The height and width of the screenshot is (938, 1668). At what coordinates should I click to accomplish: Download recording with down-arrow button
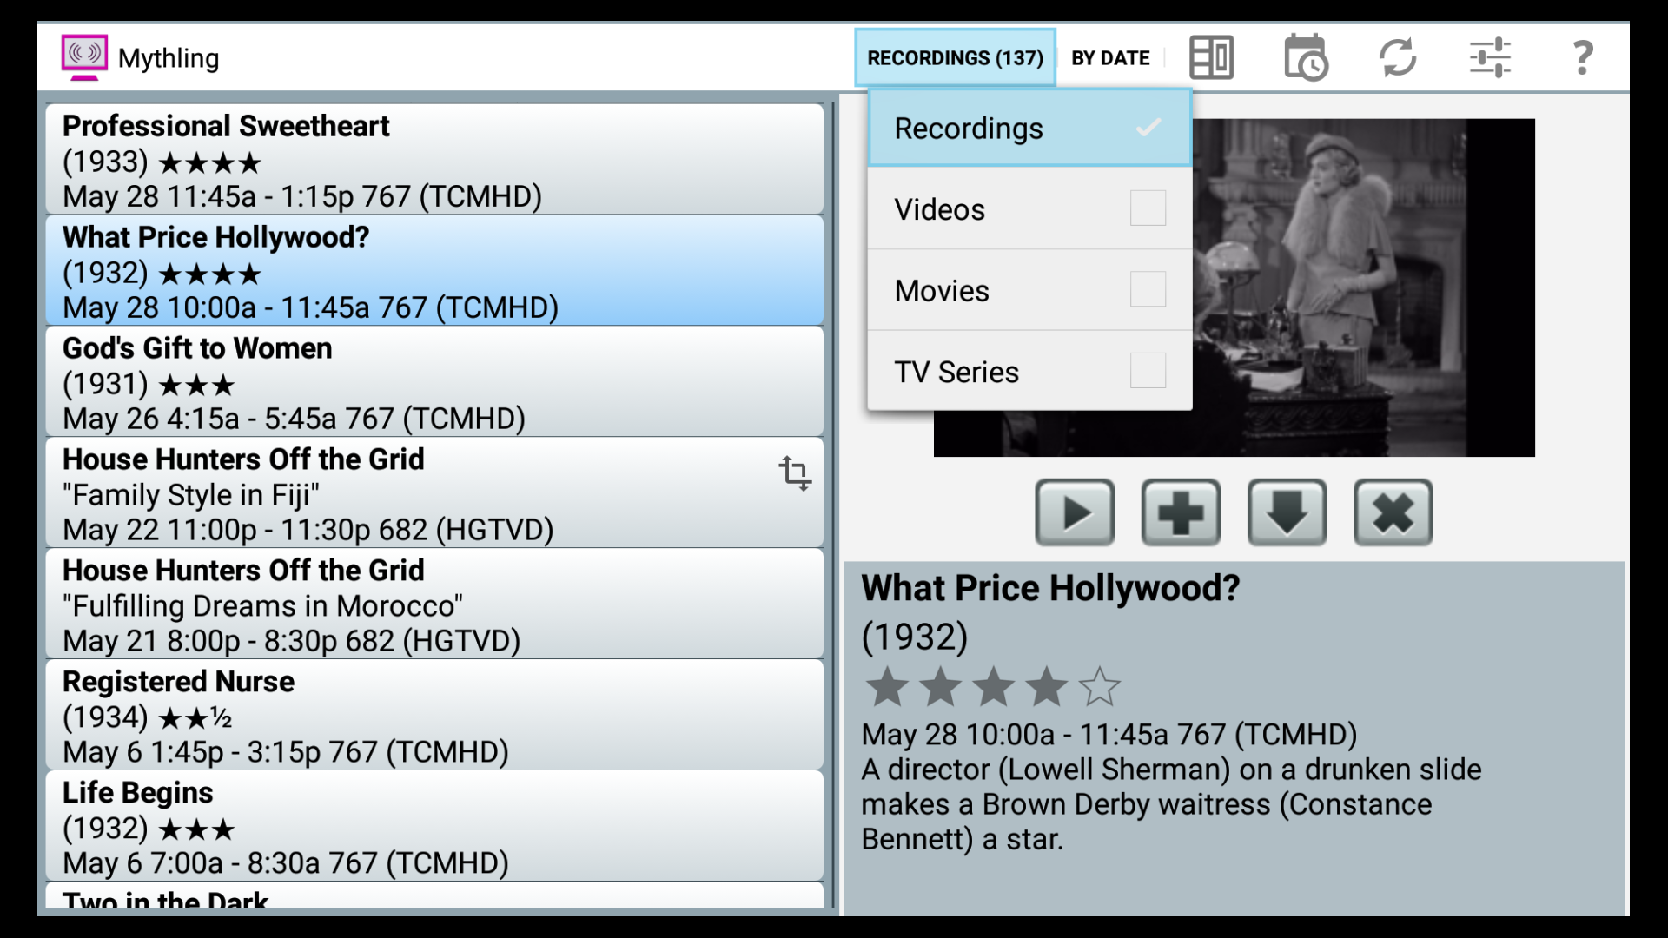(x=1287, y=512)
